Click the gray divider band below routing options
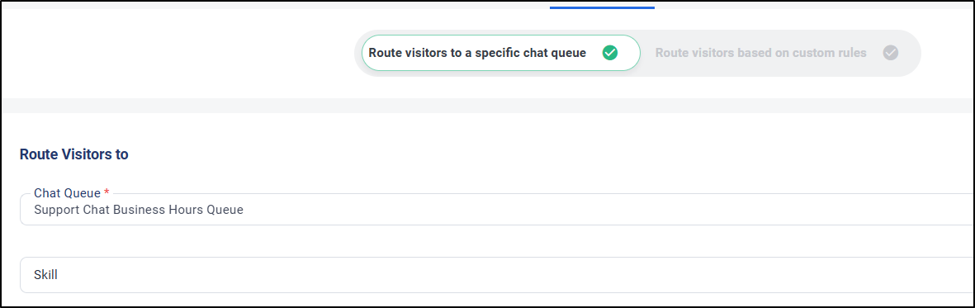 488,105
